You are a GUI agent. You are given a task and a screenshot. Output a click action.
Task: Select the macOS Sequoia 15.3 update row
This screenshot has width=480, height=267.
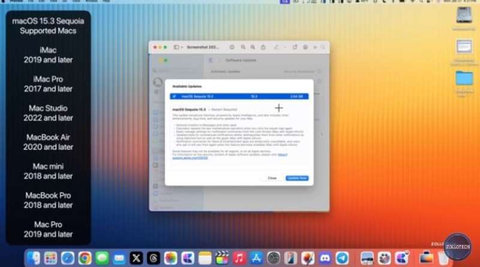coord(239,96)
